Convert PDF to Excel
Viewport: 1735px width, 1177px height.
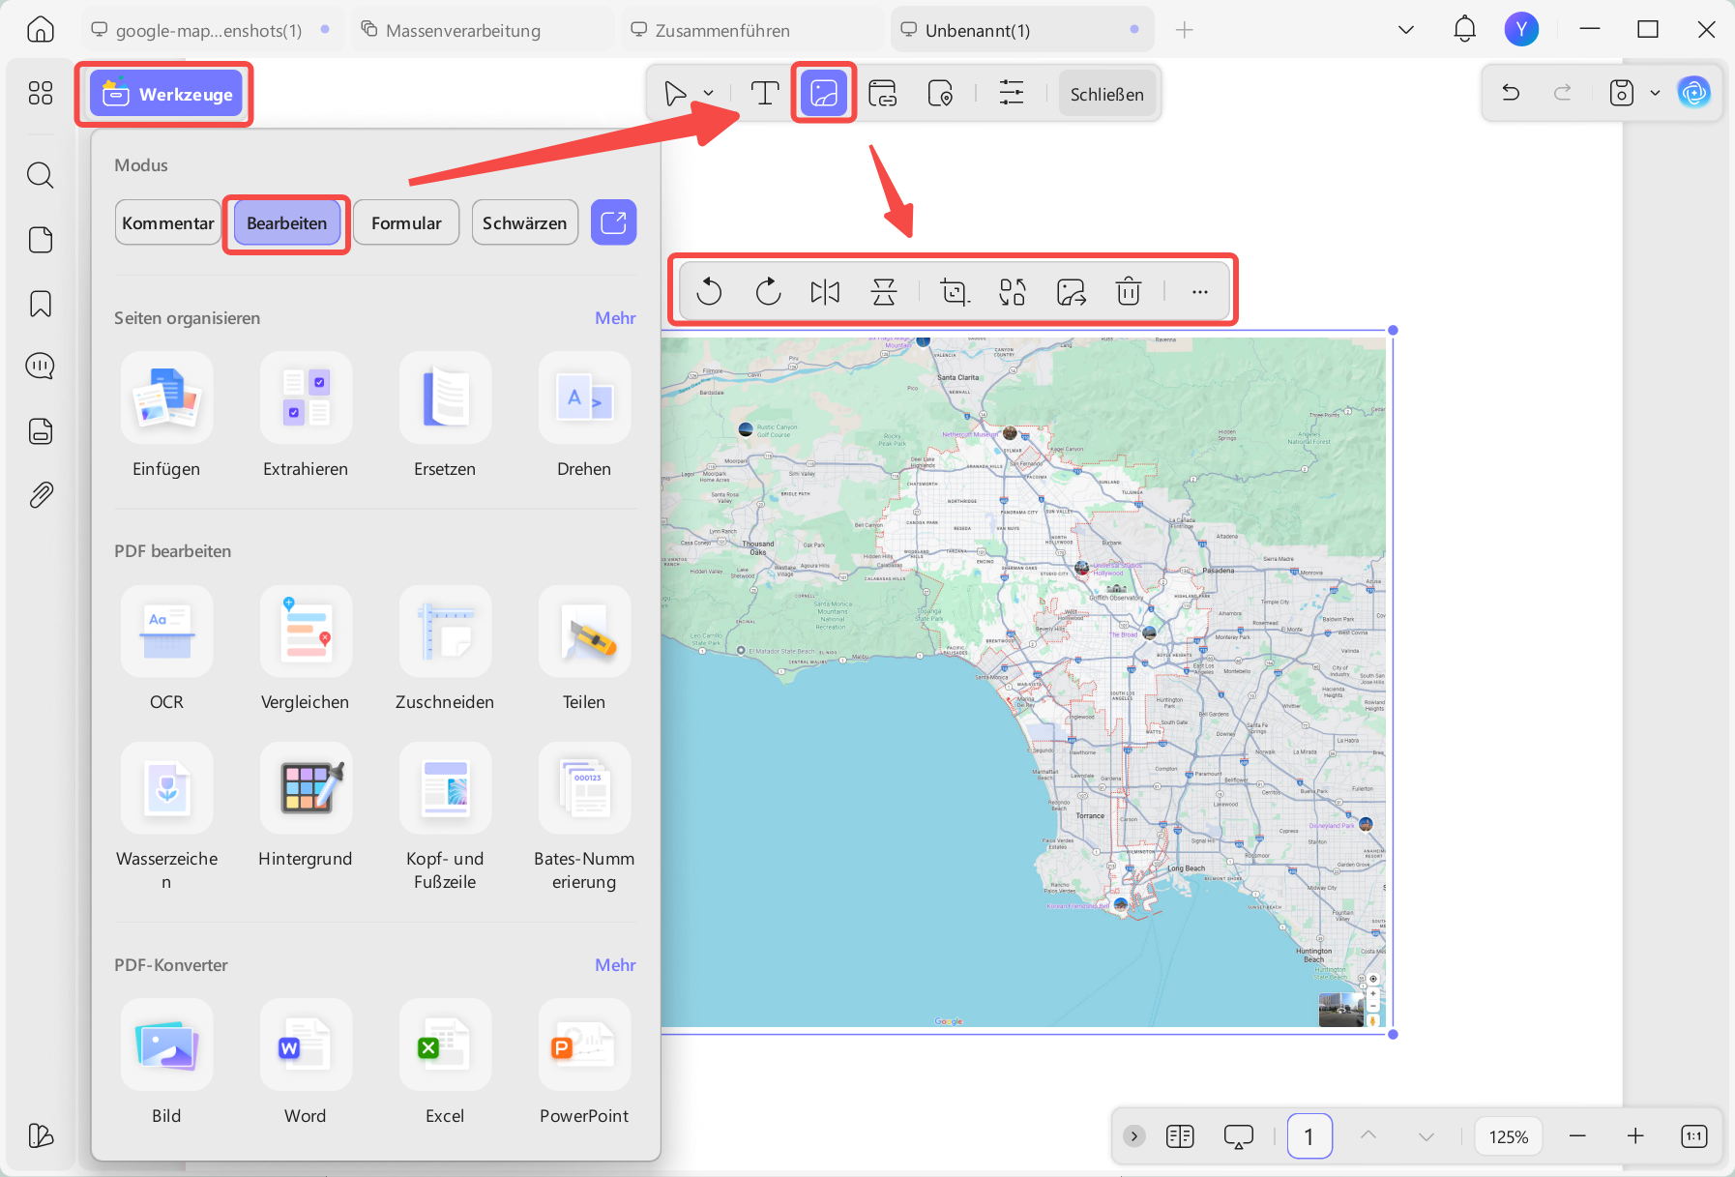tap(445, 1062)
